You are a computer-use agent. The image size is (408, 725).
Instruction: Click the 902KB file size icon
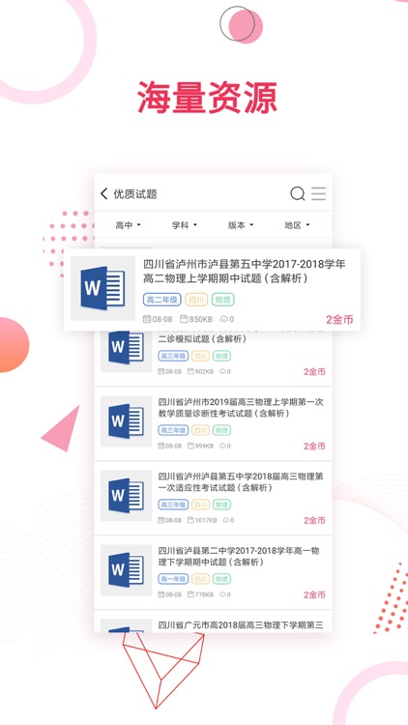pyautogui.click(x=190, y=371)
